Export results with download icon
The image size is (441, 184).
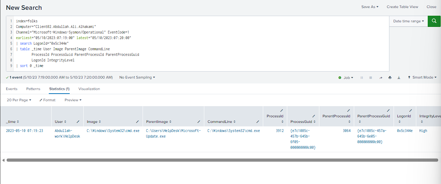(x=399, y=78)
